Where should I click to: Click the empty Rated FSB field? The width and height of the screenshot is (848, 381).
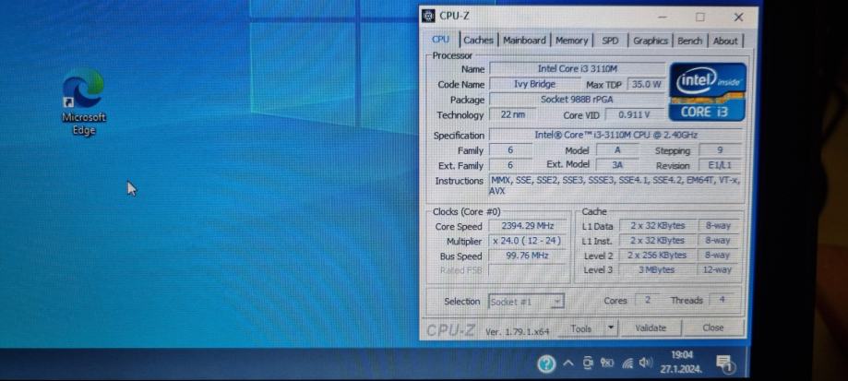coord(527,270)
